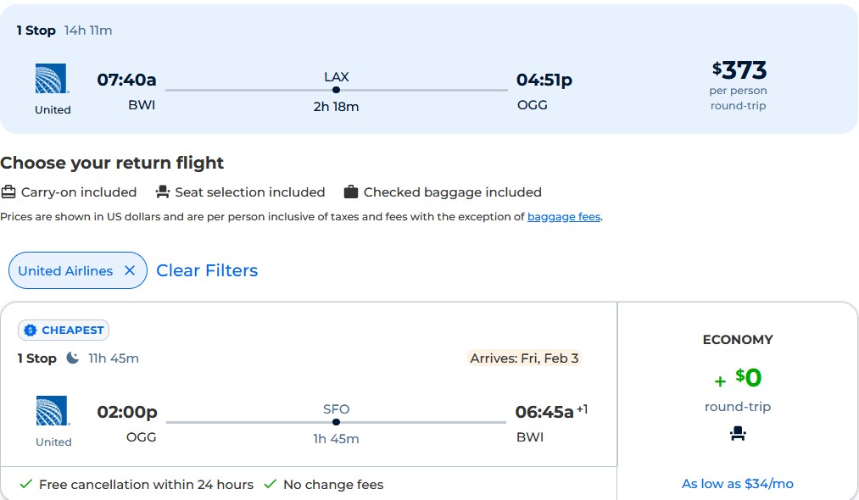Open the baggage fees link
Viewport: 859px width, 500px height.
point(563,217)
